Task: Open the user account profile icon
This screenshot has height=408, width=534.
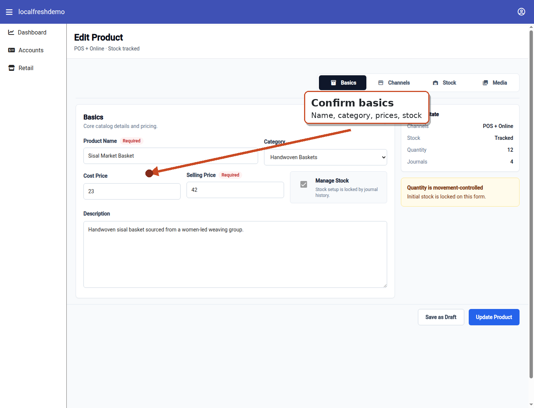Action: 521,12
